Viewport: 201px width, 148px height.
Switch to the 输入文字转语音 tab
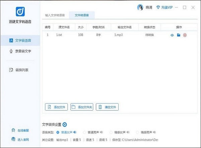pyautogui.click(x=55, y=15)
